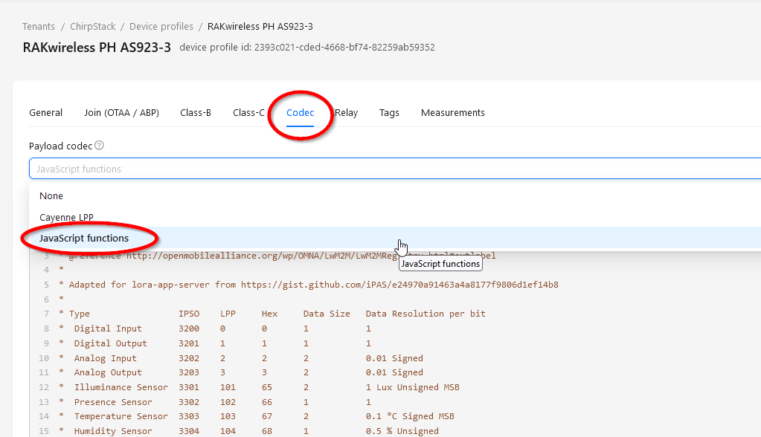This screenshot has width=761, height=437.
Task: Open the Measurements tab
Action: point(452,112)
